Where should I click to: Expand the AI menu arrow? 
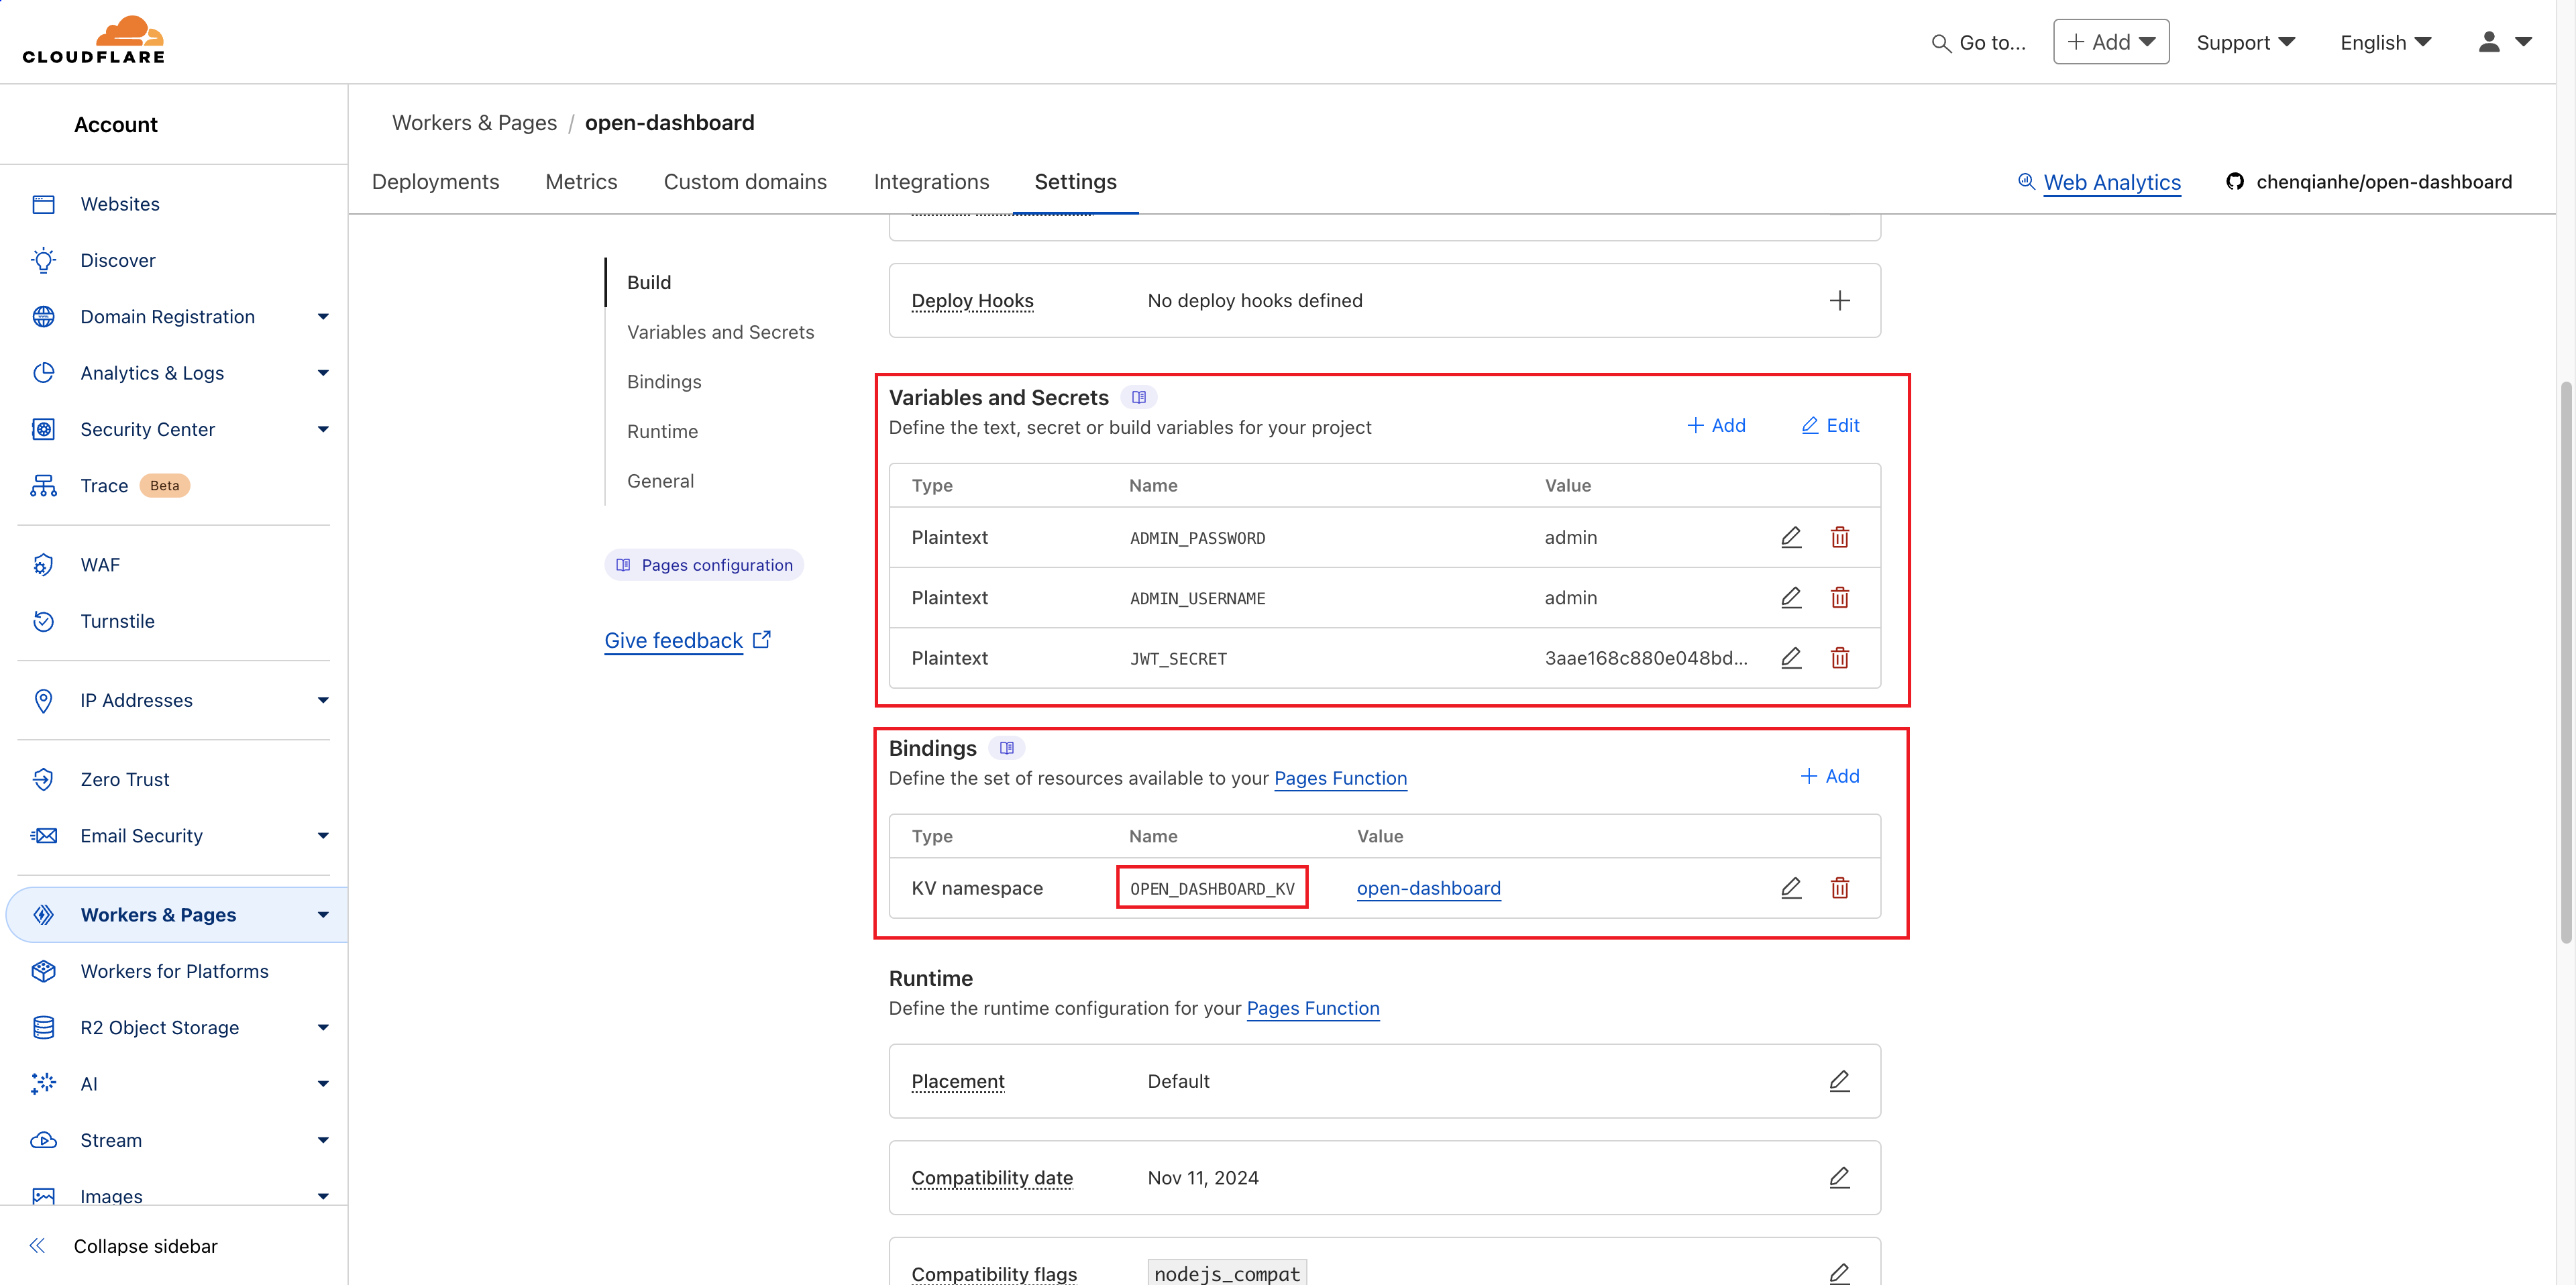[x=322, y=1083]
